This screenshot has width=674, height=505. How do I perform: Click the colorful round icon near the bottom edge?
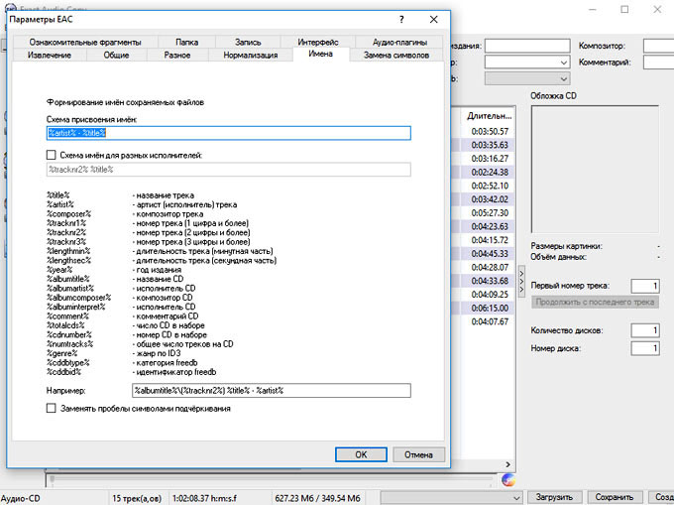point(508,479)
